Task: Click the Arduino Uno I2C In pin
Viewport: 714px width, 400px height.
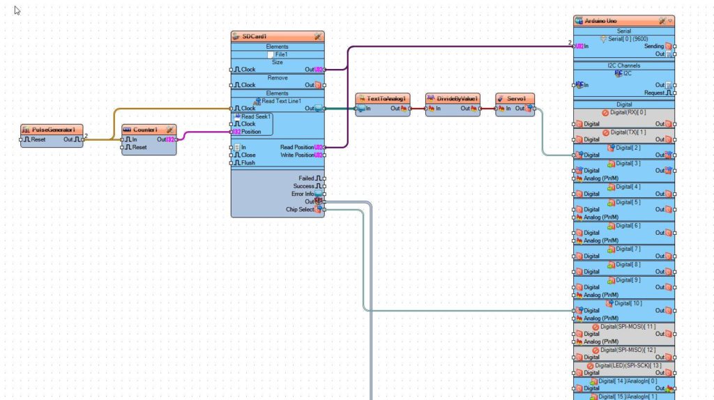Action: point(574,85)
